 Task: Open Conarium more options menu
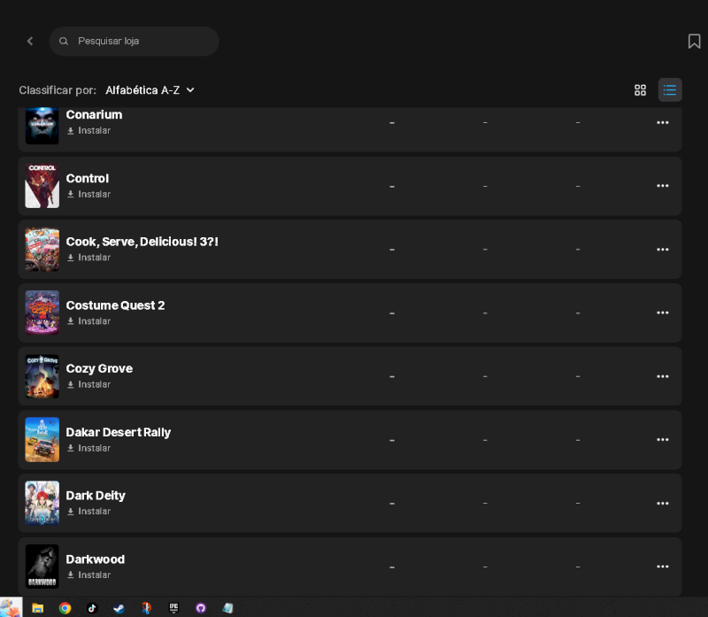pyautogui.click(x=662, y=122)
